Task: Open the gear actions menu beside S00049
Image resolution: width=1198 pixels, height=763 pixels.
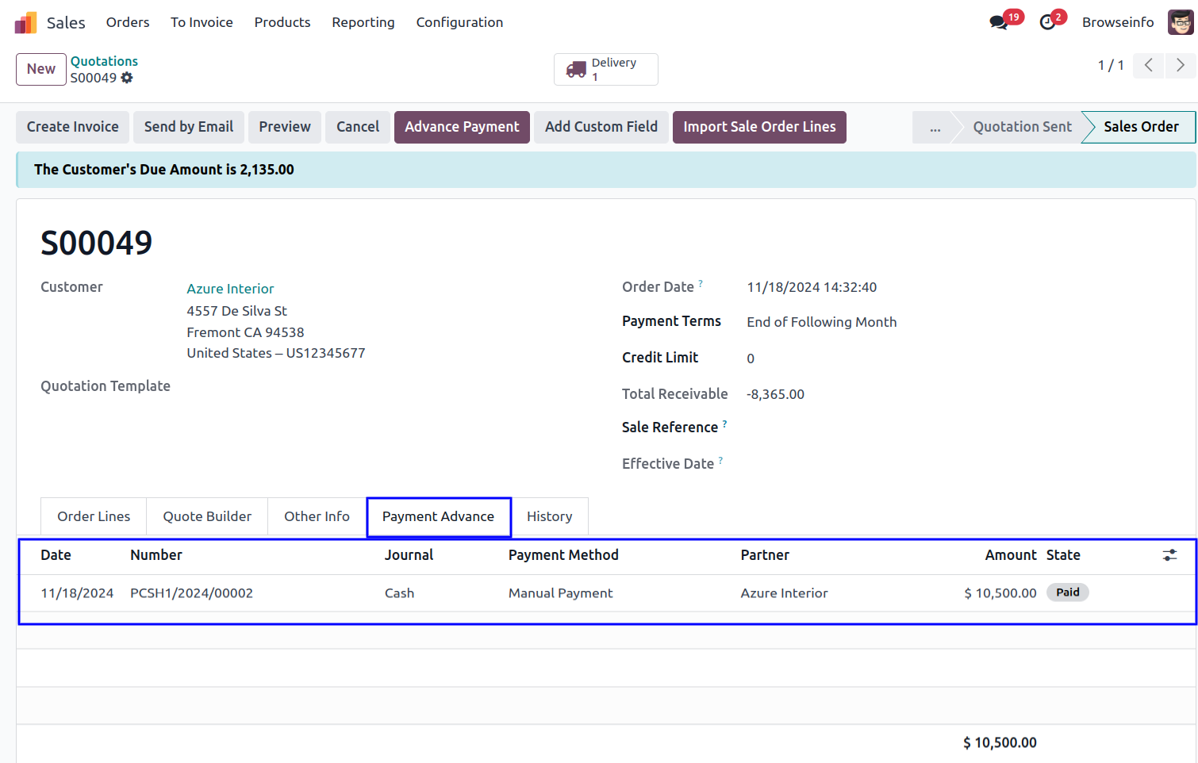Action: click(127, 78)
